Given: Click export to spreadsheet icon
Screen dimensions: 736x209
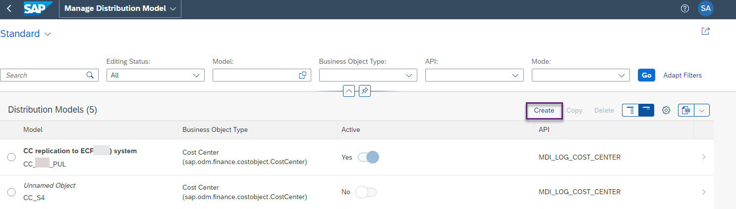Looking at the screenshot, I should [686, 110].
